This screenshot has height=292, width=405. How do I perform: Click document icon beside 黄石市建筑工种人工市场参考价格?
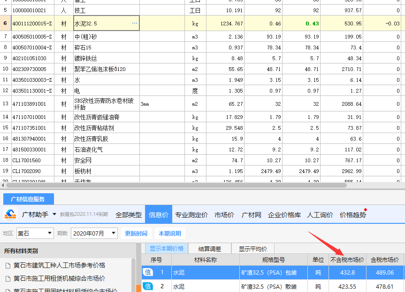coord(8,265)
